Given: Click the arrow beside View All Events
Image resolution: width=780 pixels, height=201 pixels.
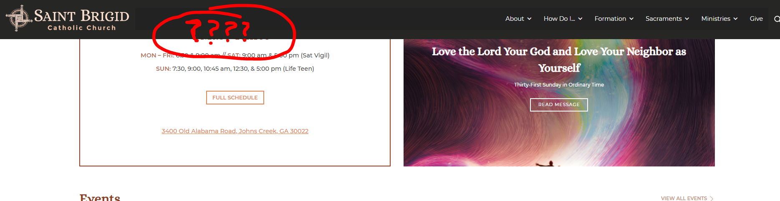Looking at the screenshot, I should click(712, 199).
